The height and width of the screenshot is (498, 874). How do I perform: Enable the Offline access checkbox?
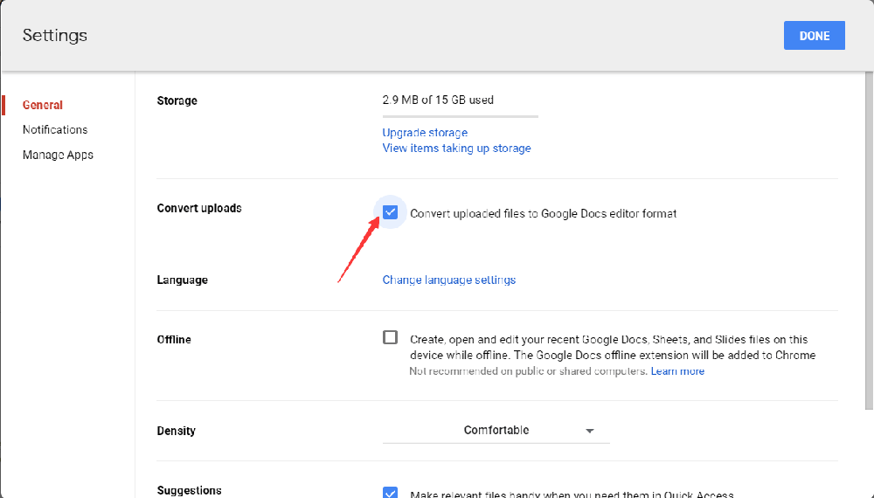point(391,338)
